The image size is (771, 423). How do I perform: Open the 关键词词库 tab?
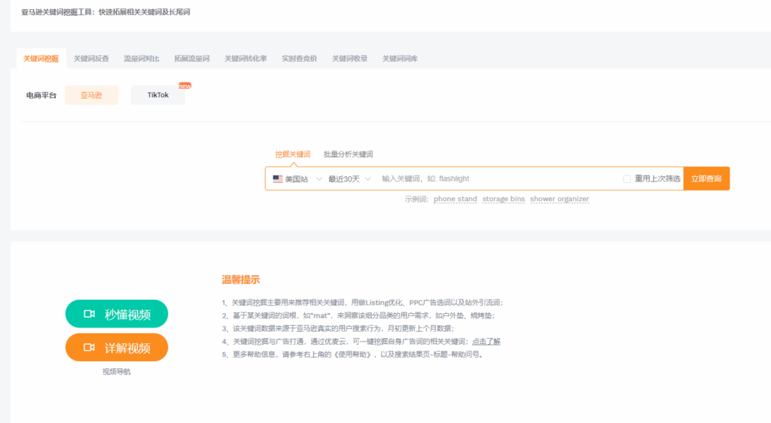coord(400,59)
